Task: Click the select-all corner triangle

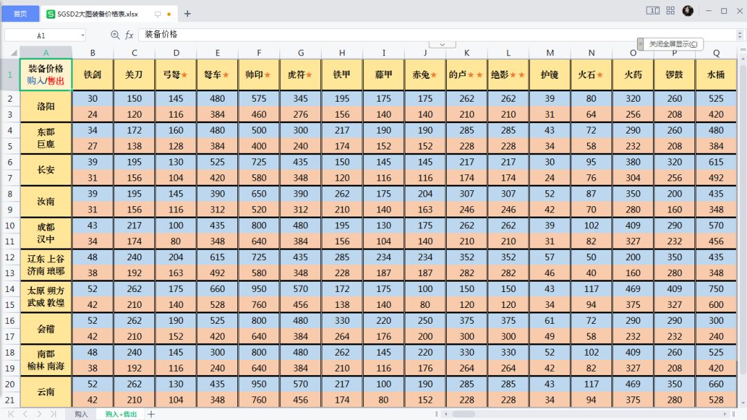Action: coord(14,53)
